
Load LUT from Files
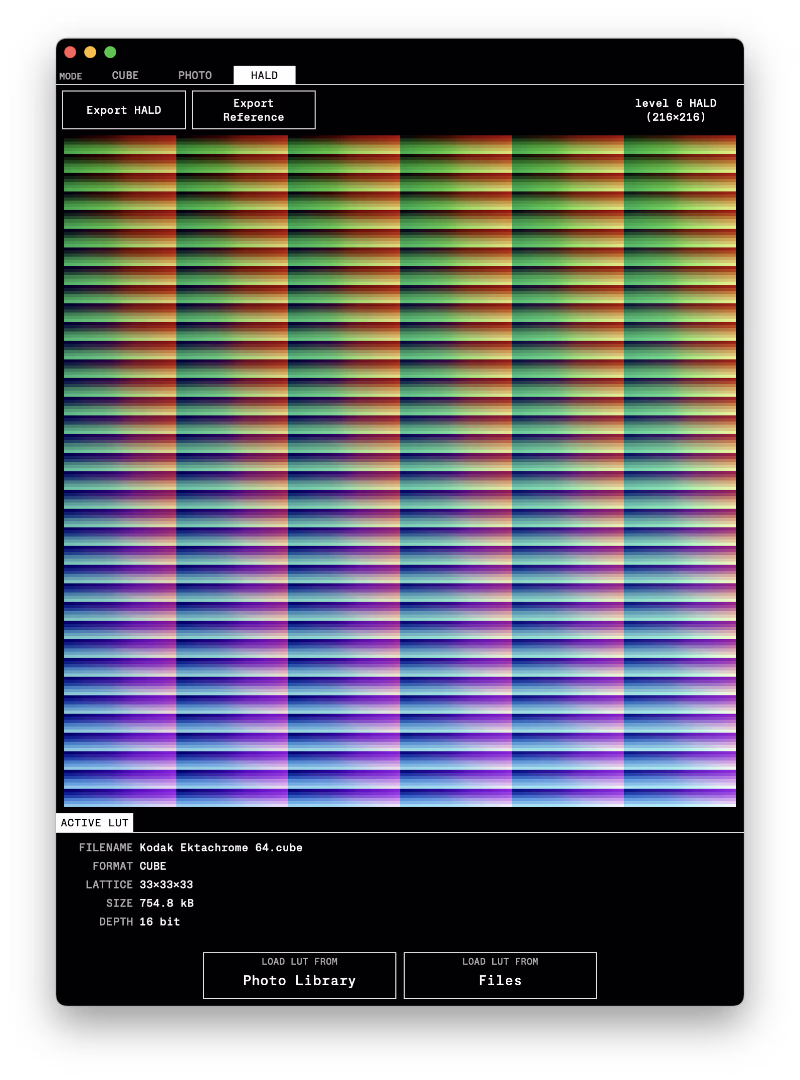coord(500,975)
